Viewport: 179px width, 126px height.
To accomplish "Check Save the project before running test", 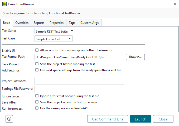I will (37, 64).
